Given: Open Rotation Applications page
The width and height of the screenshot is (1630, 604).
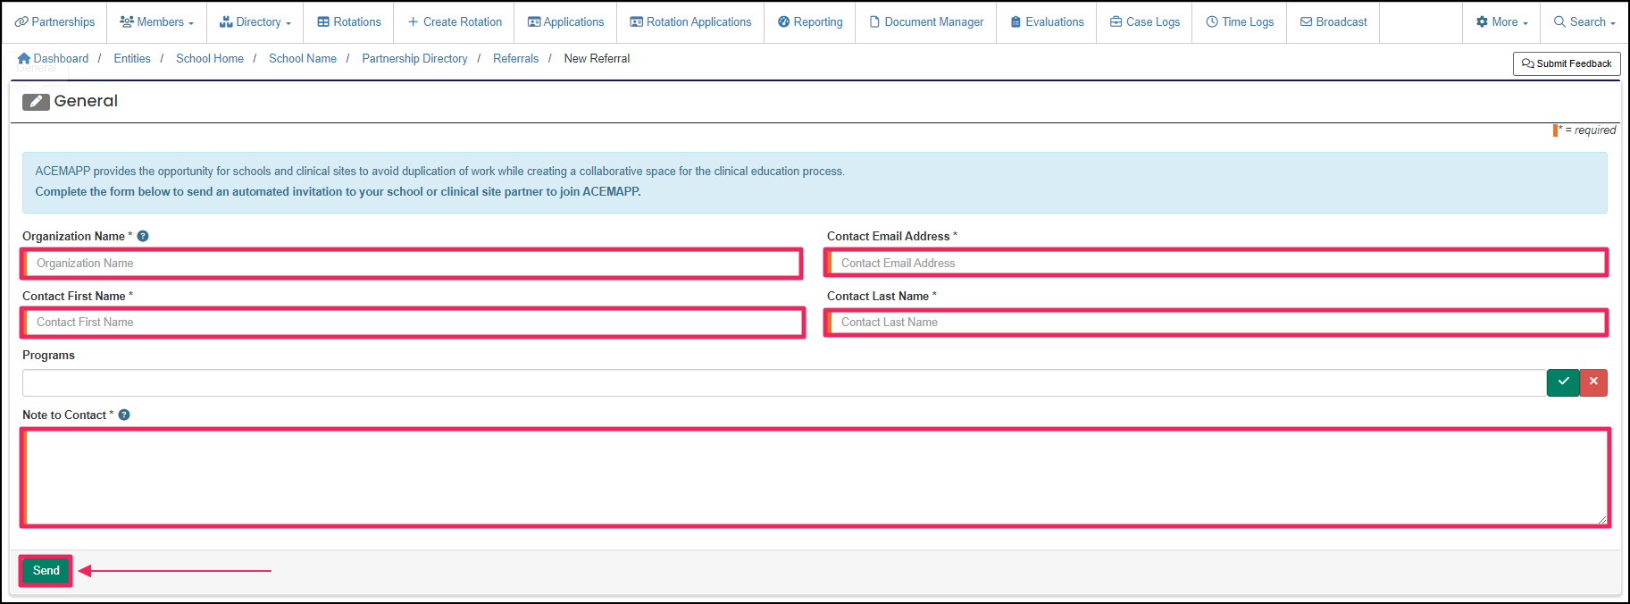Looking at the screenshot, I should click(x=690, y=21).
